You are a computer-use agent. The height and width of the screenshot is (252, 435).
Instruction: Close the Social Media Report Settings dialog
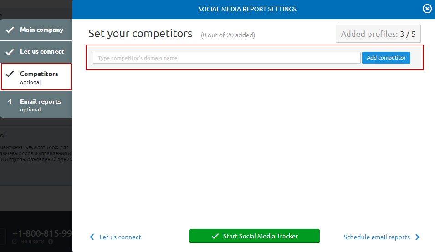pos(427,9)
